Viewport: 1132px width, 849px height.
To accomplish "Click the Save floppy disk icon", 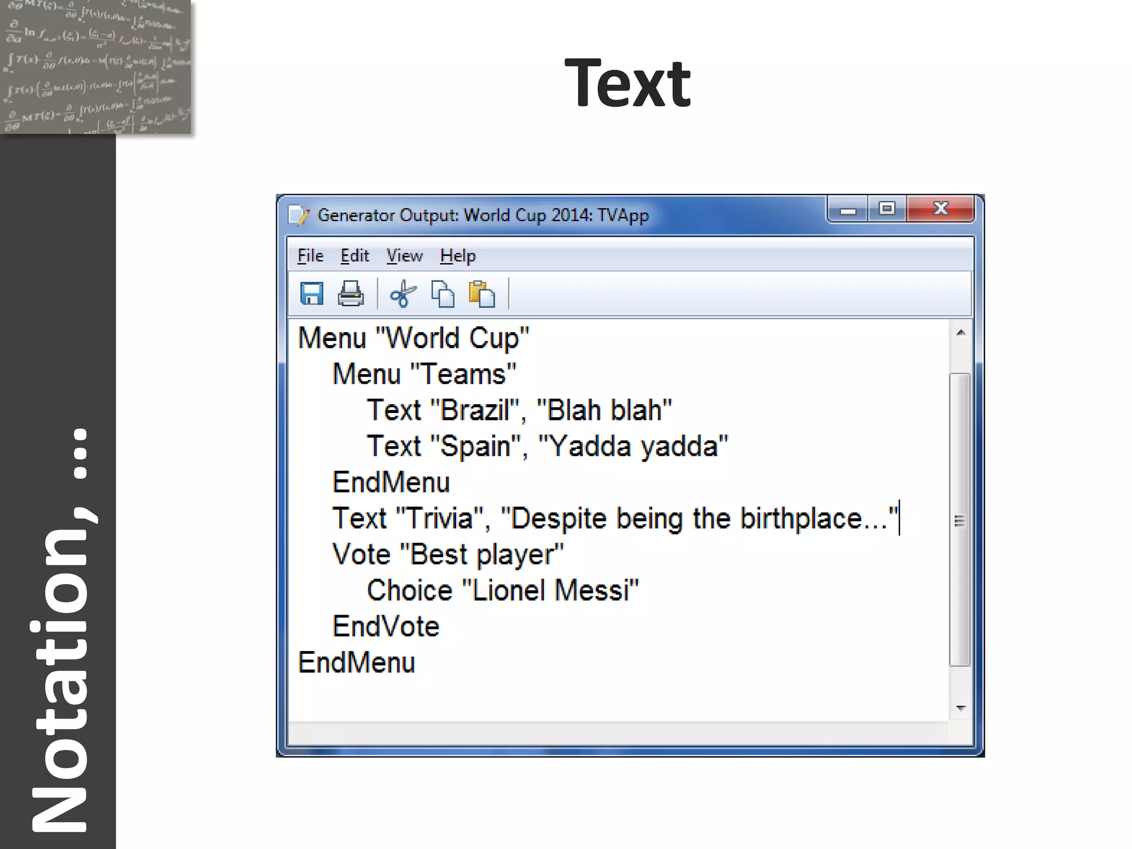I will 311,294.
